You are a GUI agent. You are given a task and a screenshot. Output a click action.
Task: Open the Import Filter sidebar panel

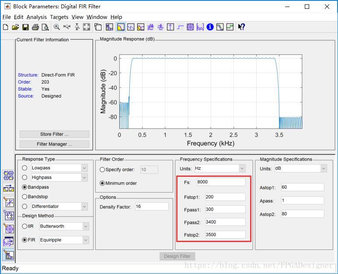(x=9, y=242)
